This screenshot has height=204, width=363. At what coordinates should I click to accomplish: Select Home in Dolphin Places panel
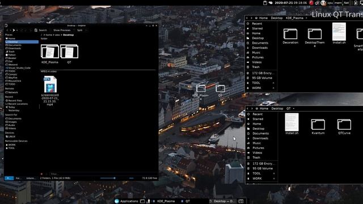10,39
